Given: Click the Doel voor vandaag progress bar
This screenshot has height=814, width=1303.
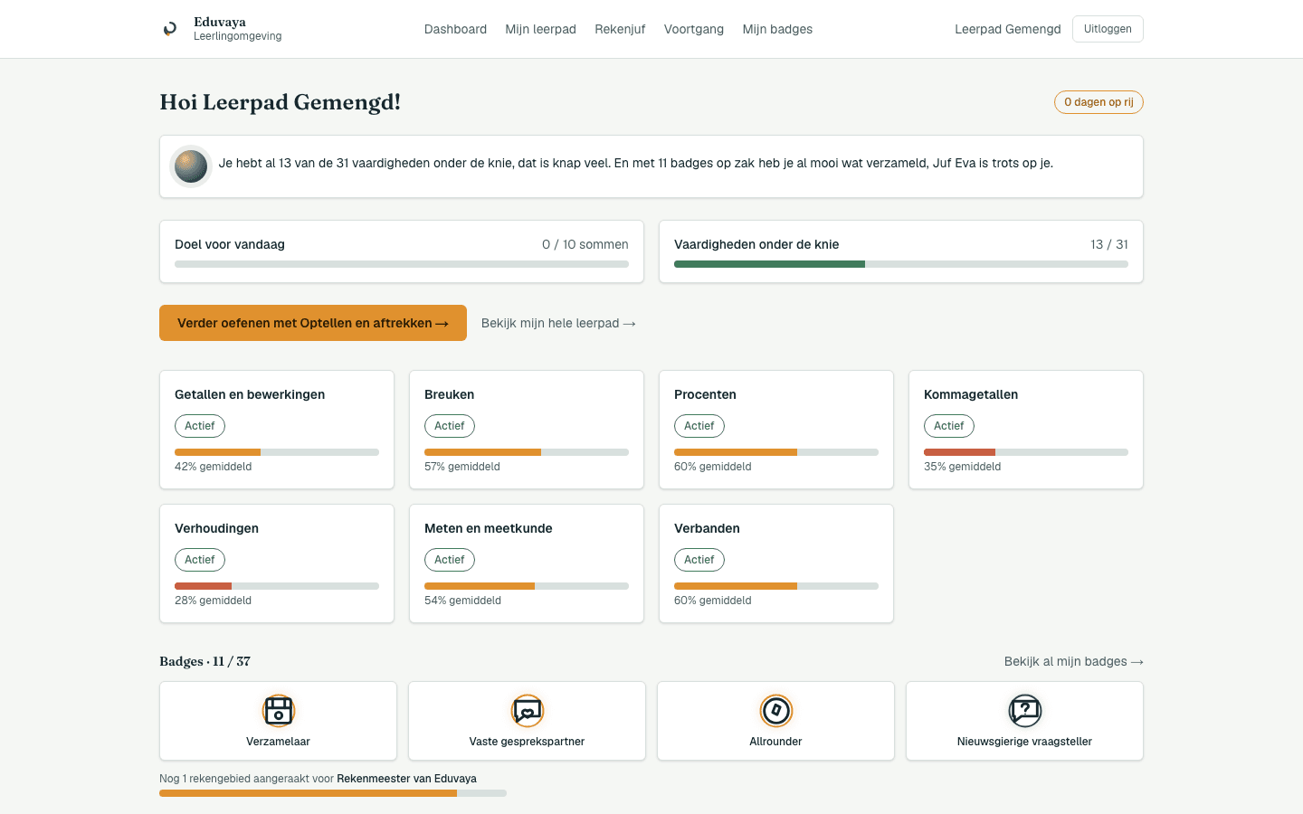Looking at the screenshot, I should click(x=402, y=264).
